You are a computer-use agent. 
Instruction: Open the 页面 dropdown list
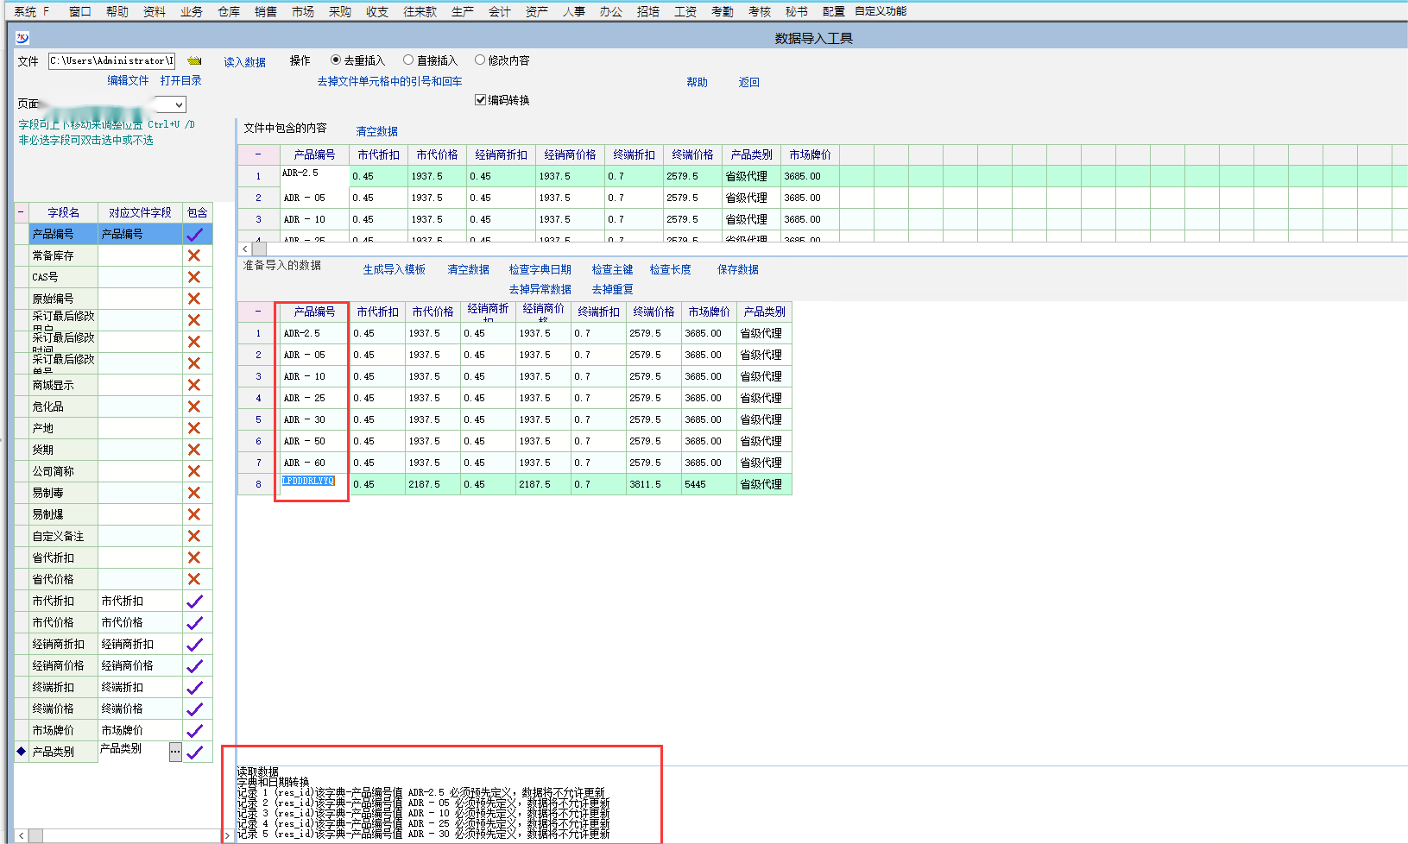180,104
